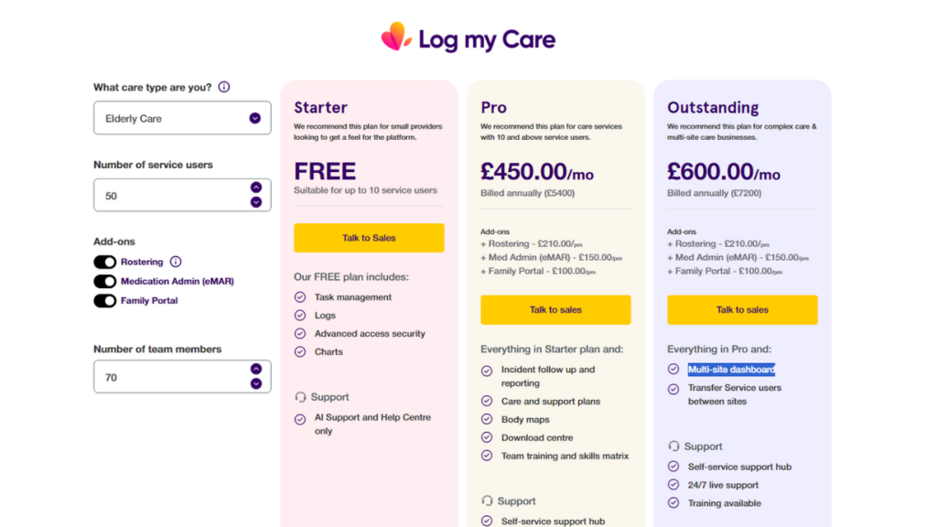Click the info icon next to Rostering
This screenshot has height=527, width=937.
pyautogui.click(x=175, y=262)
